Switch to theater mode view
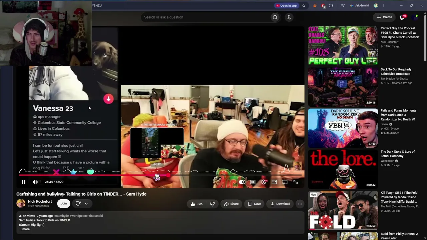The width and height of the screenshot is (427, 240). 274,182
